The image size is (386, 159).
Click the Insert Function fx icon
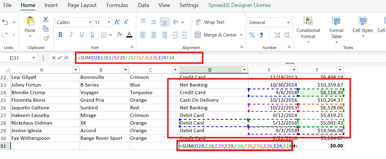coord(66,58)
